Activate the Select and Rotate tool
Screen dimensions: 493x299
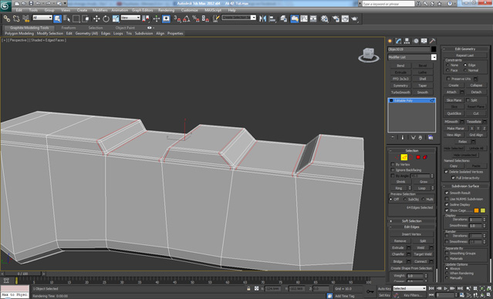(x=106, y=18)
